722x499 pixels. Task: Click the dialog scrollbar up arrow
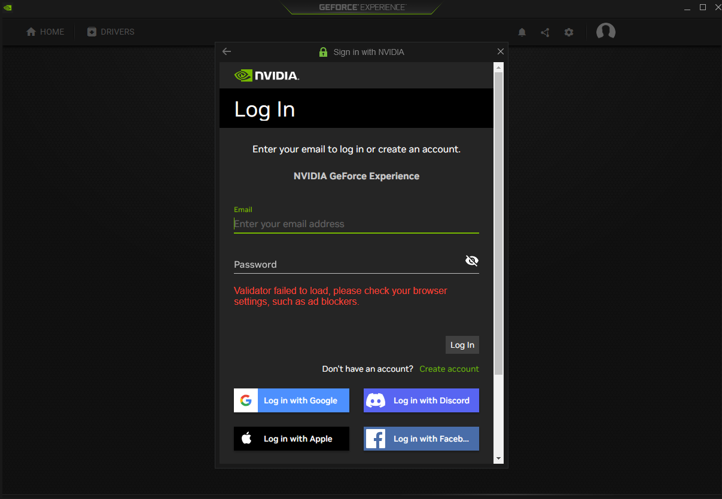(498, 68)
